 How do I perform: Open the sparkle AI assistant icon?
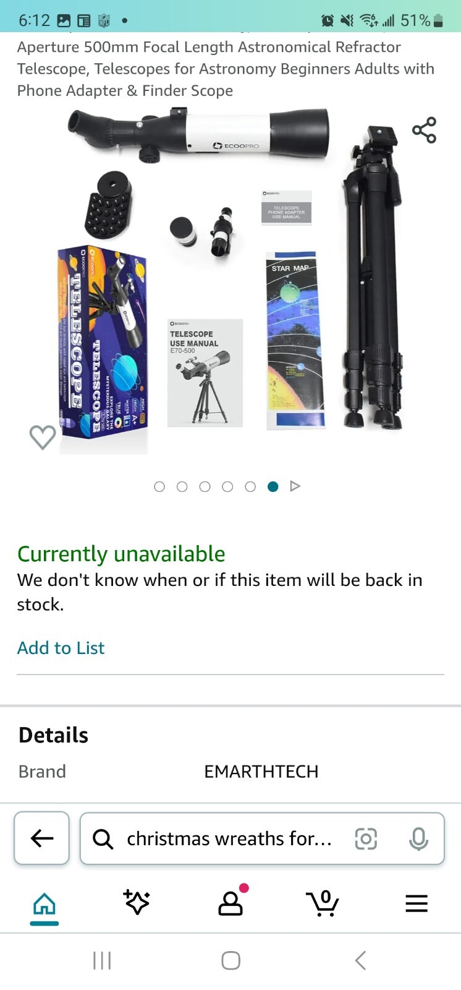coord(137,902)
